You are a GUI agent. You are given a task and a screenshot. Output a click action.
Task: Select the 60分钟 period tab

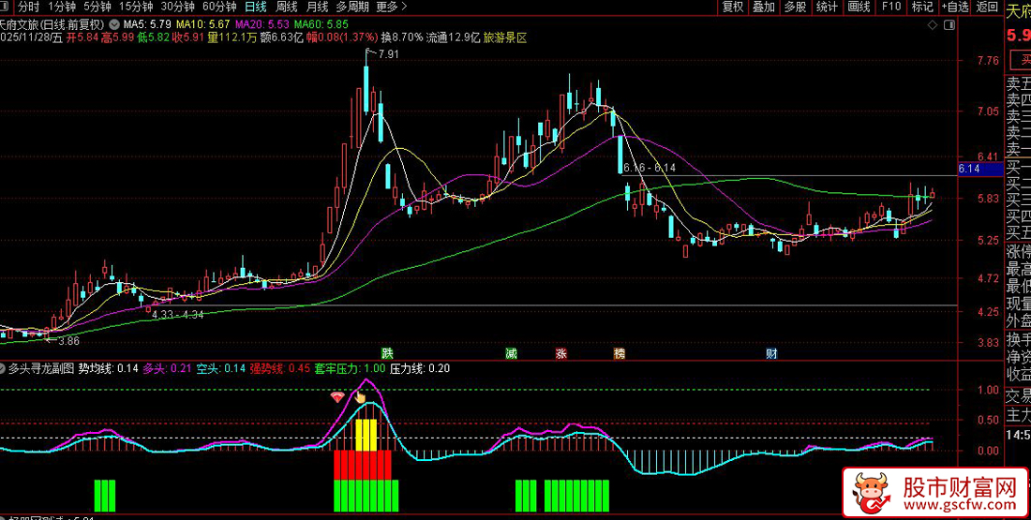click(218, 7)
